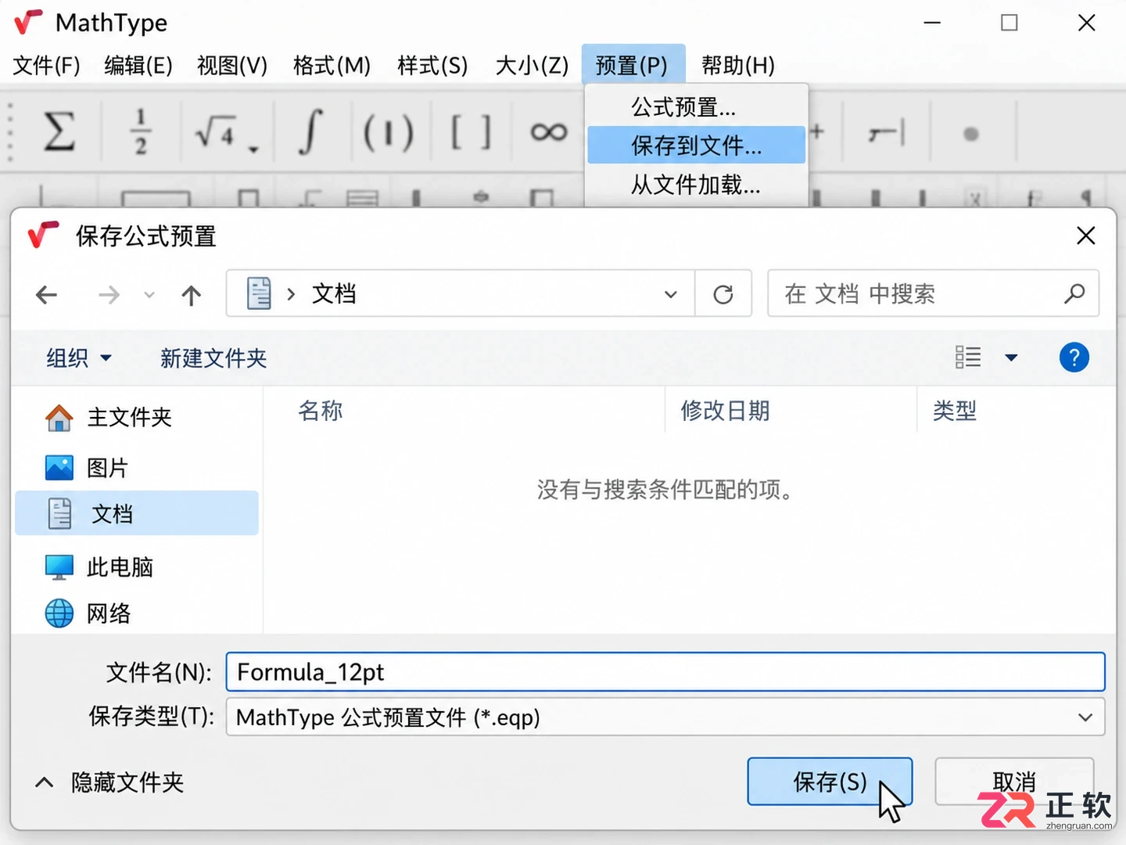Select 此电脑 in the navigation pane

tap(137, 566)
